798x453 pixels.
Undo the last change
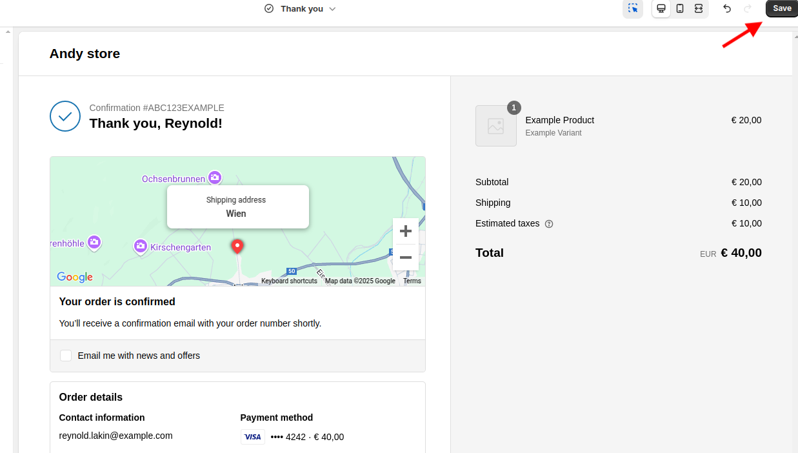[727, 8]
